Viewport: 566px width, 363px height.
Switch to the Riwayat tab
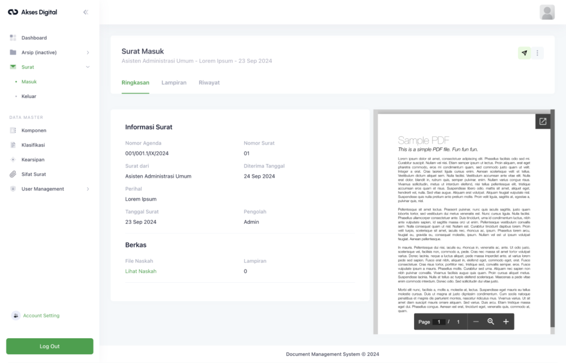(209, 83)
